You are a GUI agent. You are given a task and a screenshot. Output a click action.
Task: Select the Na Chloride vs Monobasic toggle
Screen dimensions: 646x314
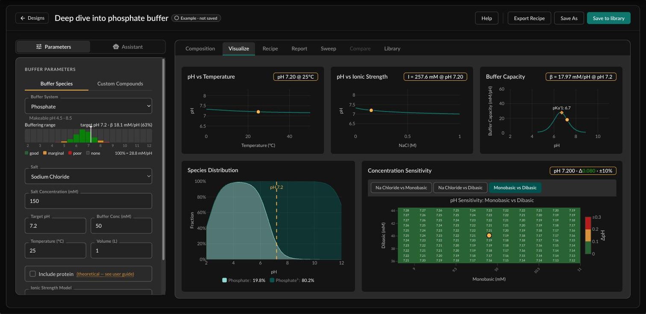tap(401, 188)
